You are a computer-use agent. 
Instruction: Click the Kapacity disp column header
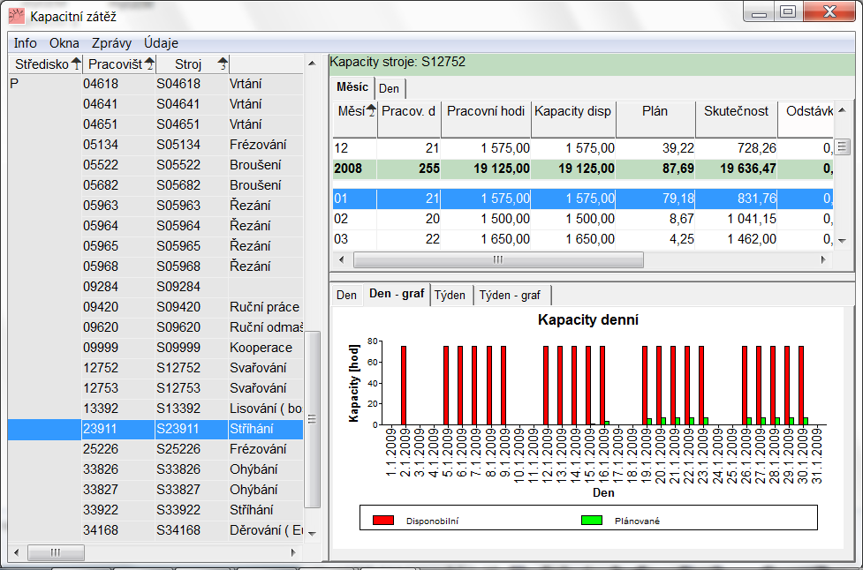573,119
